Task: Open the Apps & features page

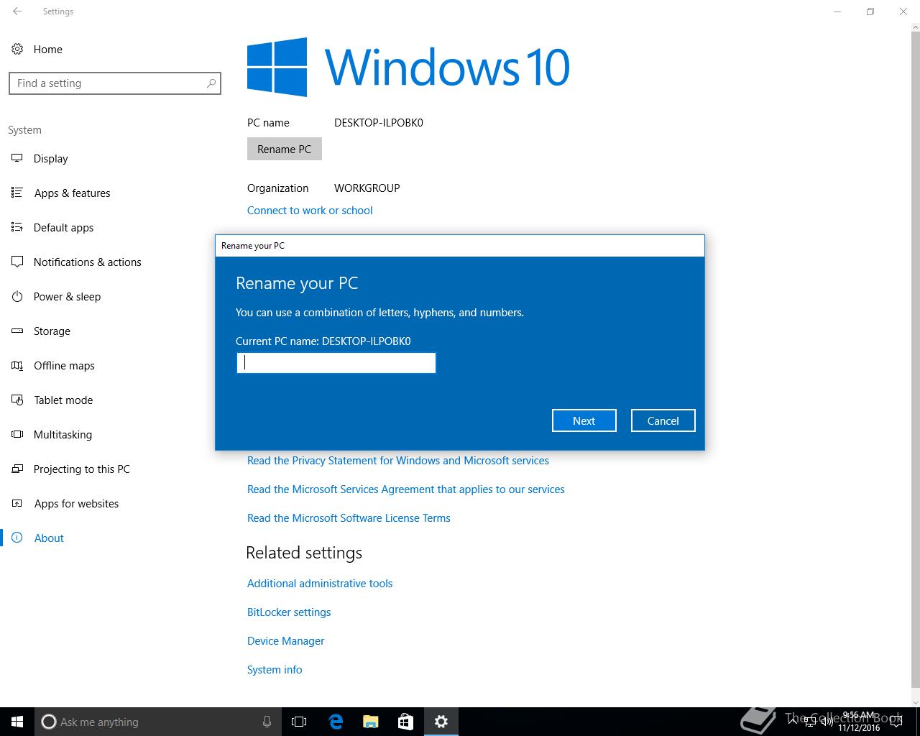Action: click(73, 193)
